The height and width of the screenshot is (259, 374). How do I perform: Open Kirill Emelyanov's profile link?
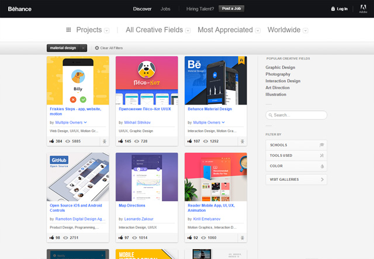[x=207, y=219]
